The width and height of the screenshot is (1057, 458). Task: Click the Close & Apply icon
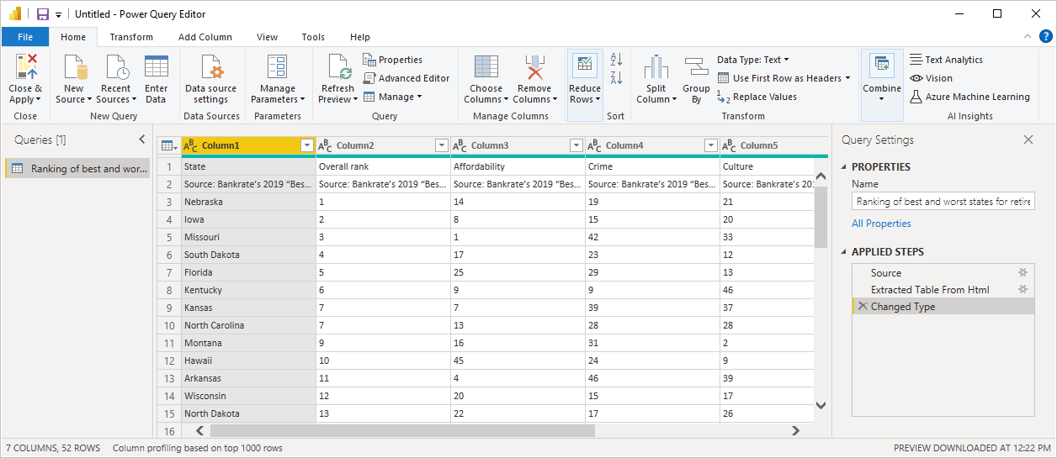(26, 67)
